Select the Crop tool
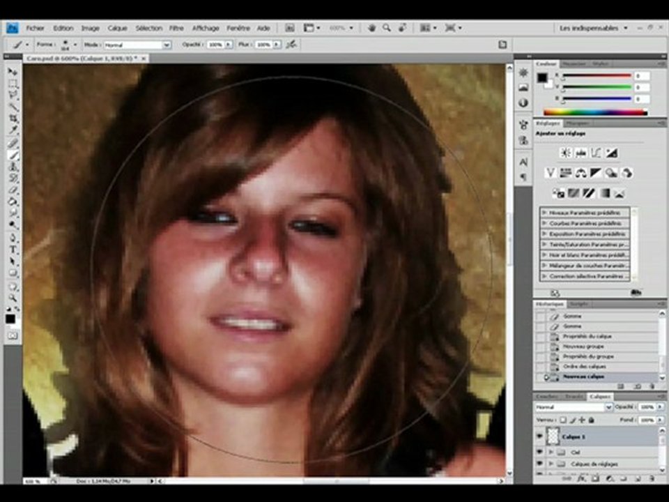The image size is (669, 502). pyautogui.click(x=13, y=119)
